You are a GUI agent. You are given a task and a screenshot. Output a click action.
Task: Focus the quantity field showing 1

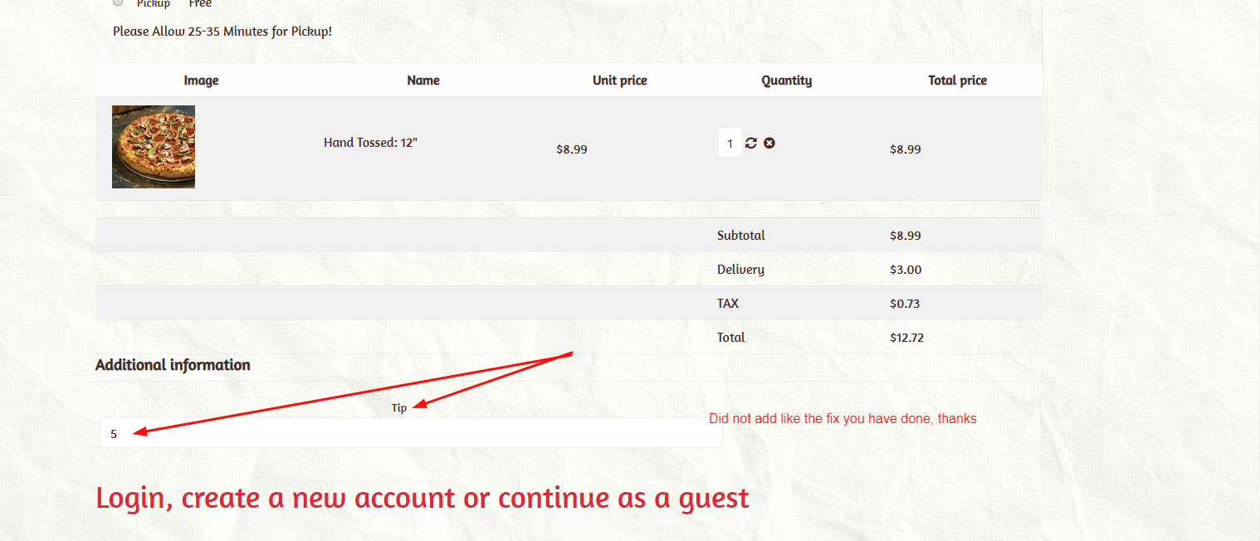click(730, 143)
